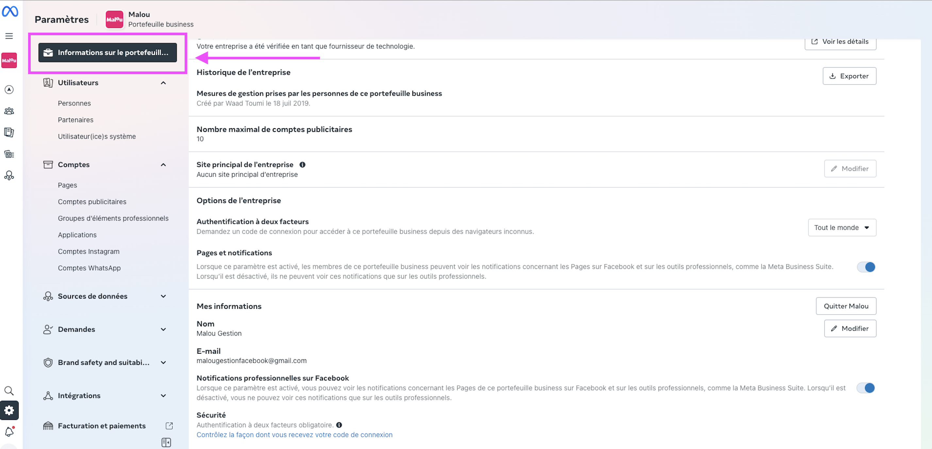
Task: Select Informations sur le portefeuille menu item
Action: [108, 53]
